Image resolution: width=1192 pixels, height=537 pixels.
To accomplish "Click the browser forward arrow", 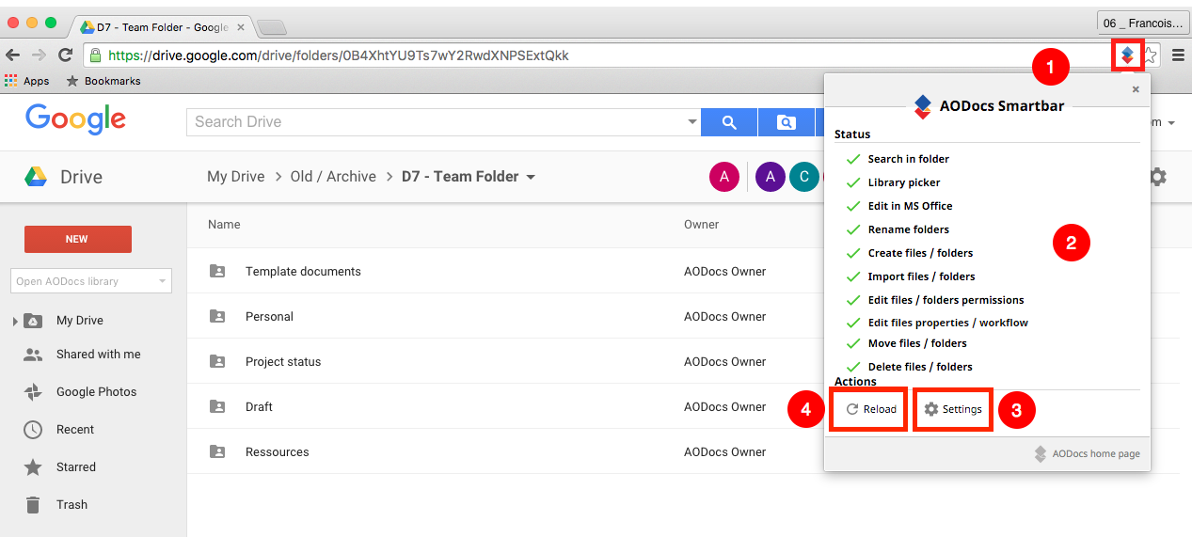I will [x=39, y=55].
